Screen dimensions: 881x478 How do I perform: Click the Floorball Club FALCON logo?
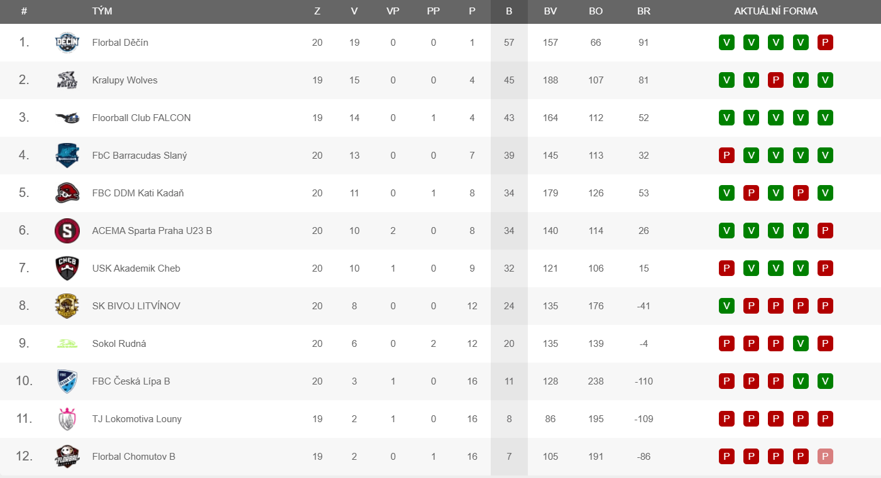pyautogui.click(x=67, y=118)
